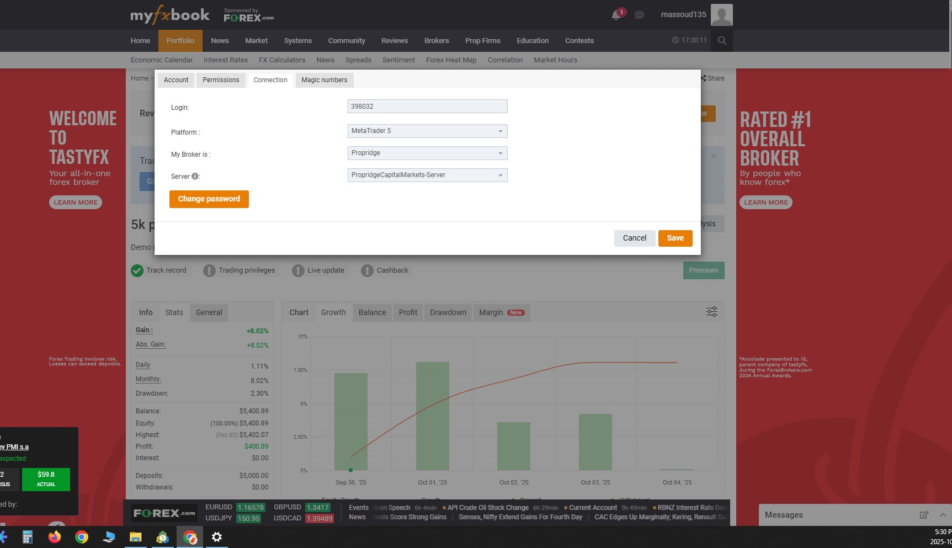Launch Firefox from the taskbar
Image resolution: width=952 pixels, height=548 pixels.
[55, 537]
